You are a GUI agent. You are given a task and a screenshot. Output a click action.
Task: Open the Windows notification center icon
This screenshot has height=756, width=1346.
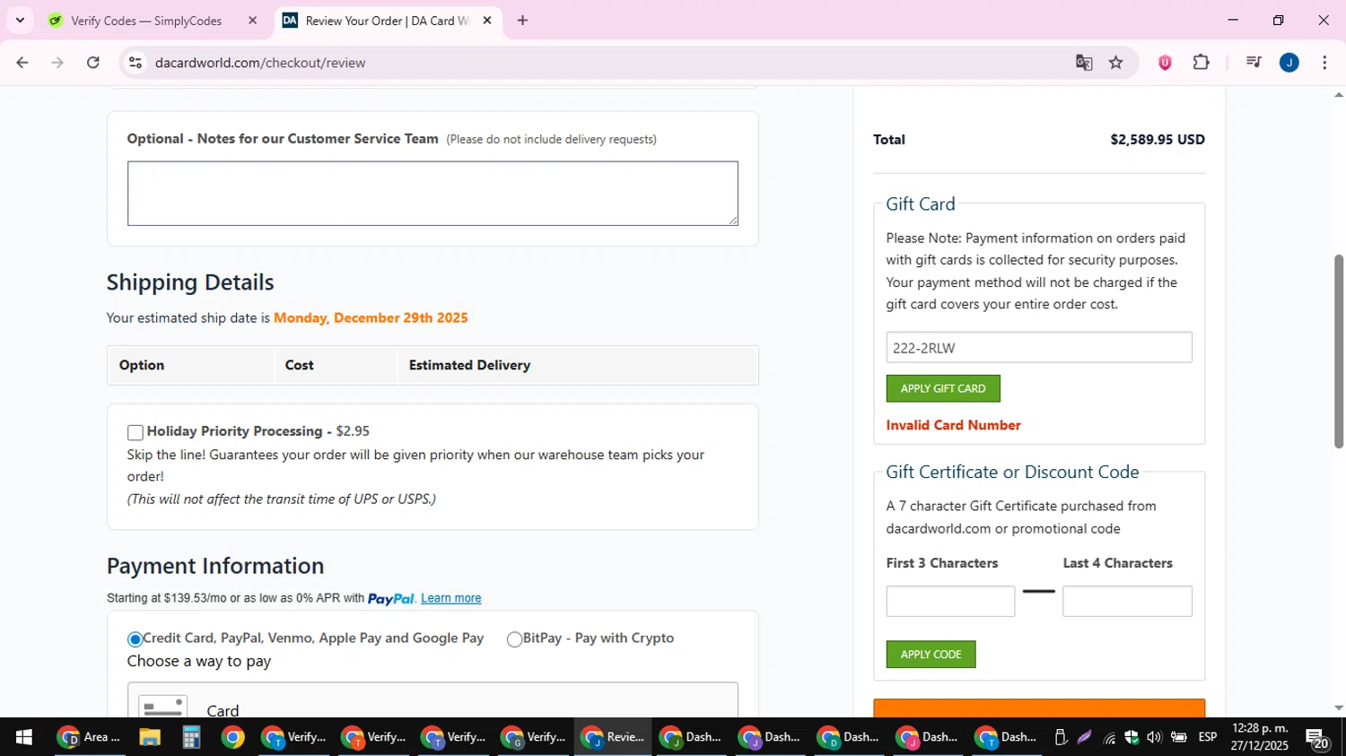click(1318, 738)
